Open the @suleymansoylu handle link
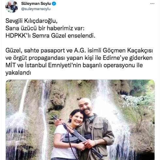Image resolution: width=160 pixels, height=160 pixels. click(x=36, y=9)
